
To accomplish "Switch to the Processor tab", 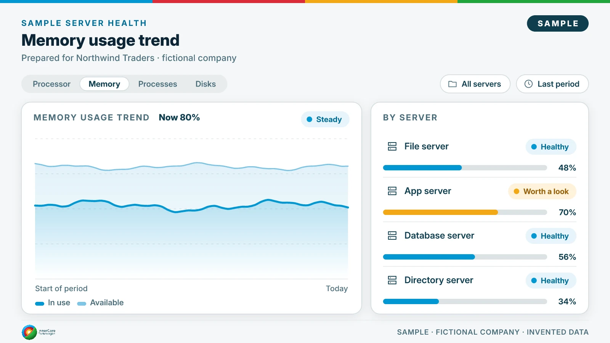I will pos(51,84).
